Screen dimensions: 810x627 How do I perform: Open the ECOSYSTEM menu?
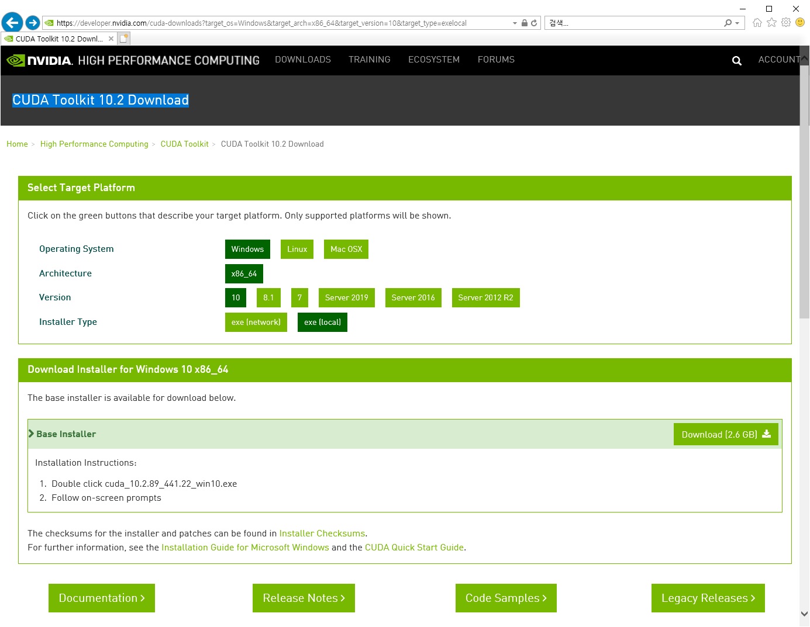tap(434, 60)
